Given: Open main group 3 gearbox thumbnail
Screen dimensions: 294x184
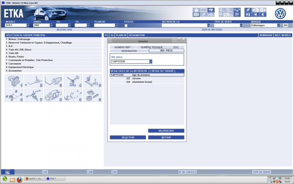Looking at the screenshot, I should (53, 81).
